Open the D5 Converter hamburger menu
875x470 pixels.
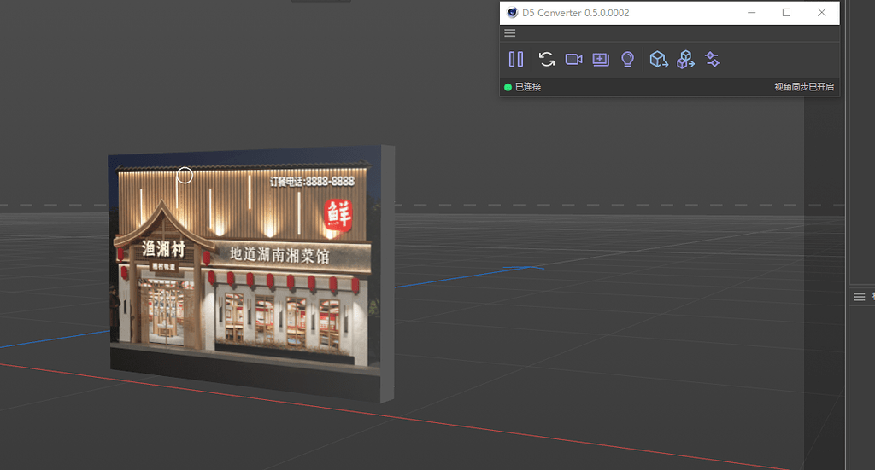click(x=510, y=33)
